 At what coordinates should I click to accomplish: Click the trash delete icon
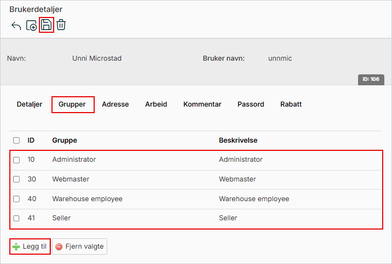[61, 25]
